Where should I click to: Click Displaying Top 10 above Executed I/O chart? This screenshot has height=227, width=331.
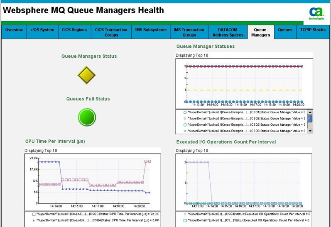(x=192, y=151)
